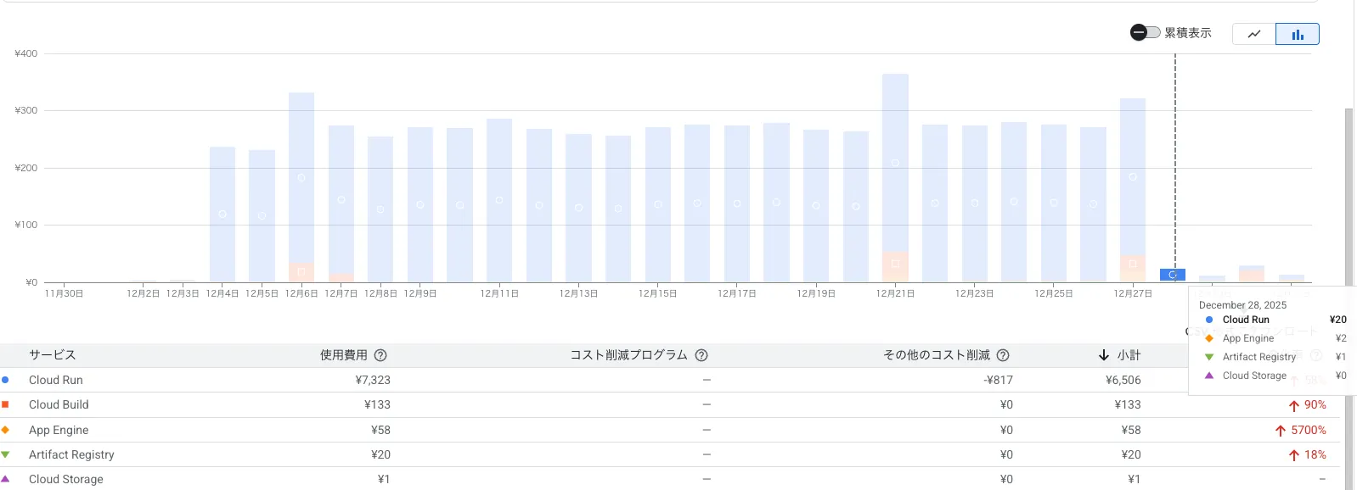Screen dimensions: 1357x490
Task: Click the -¥817 Cloud Run savings value
Action: (x=999, y=380)
